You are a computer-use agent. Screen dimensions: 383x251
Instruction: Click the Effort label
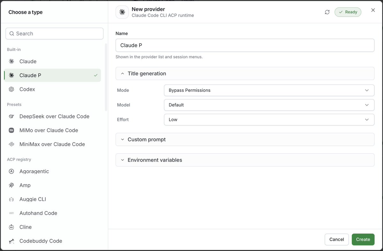pyautogui.click(x=123, y=120)
